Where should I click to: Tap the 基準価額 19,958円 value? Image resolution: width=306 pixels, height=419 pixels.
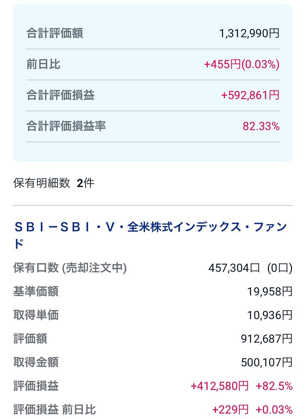point(270,291)
